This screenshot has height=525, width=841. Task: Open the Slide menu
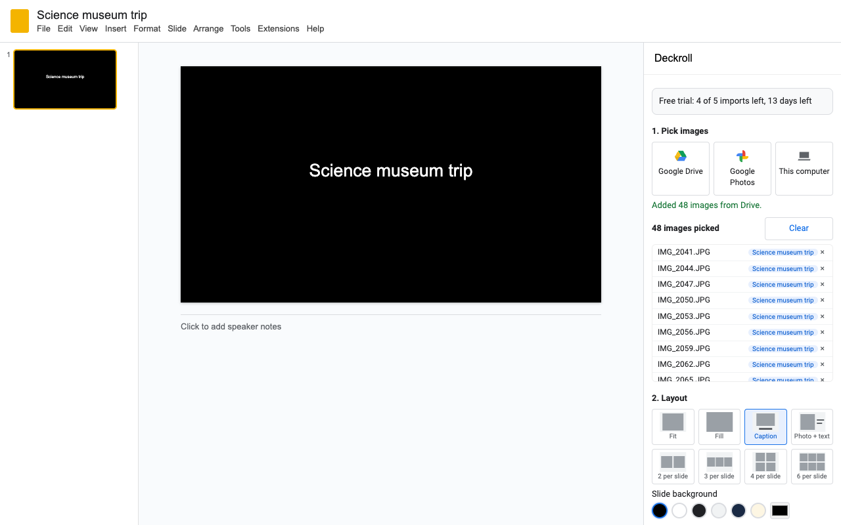coord(177,29)
